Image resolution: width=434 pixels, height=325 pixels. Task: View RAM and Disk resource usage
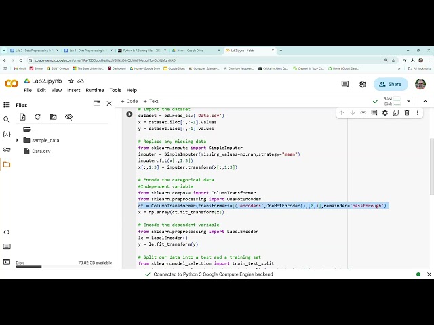tap(392, 101)
